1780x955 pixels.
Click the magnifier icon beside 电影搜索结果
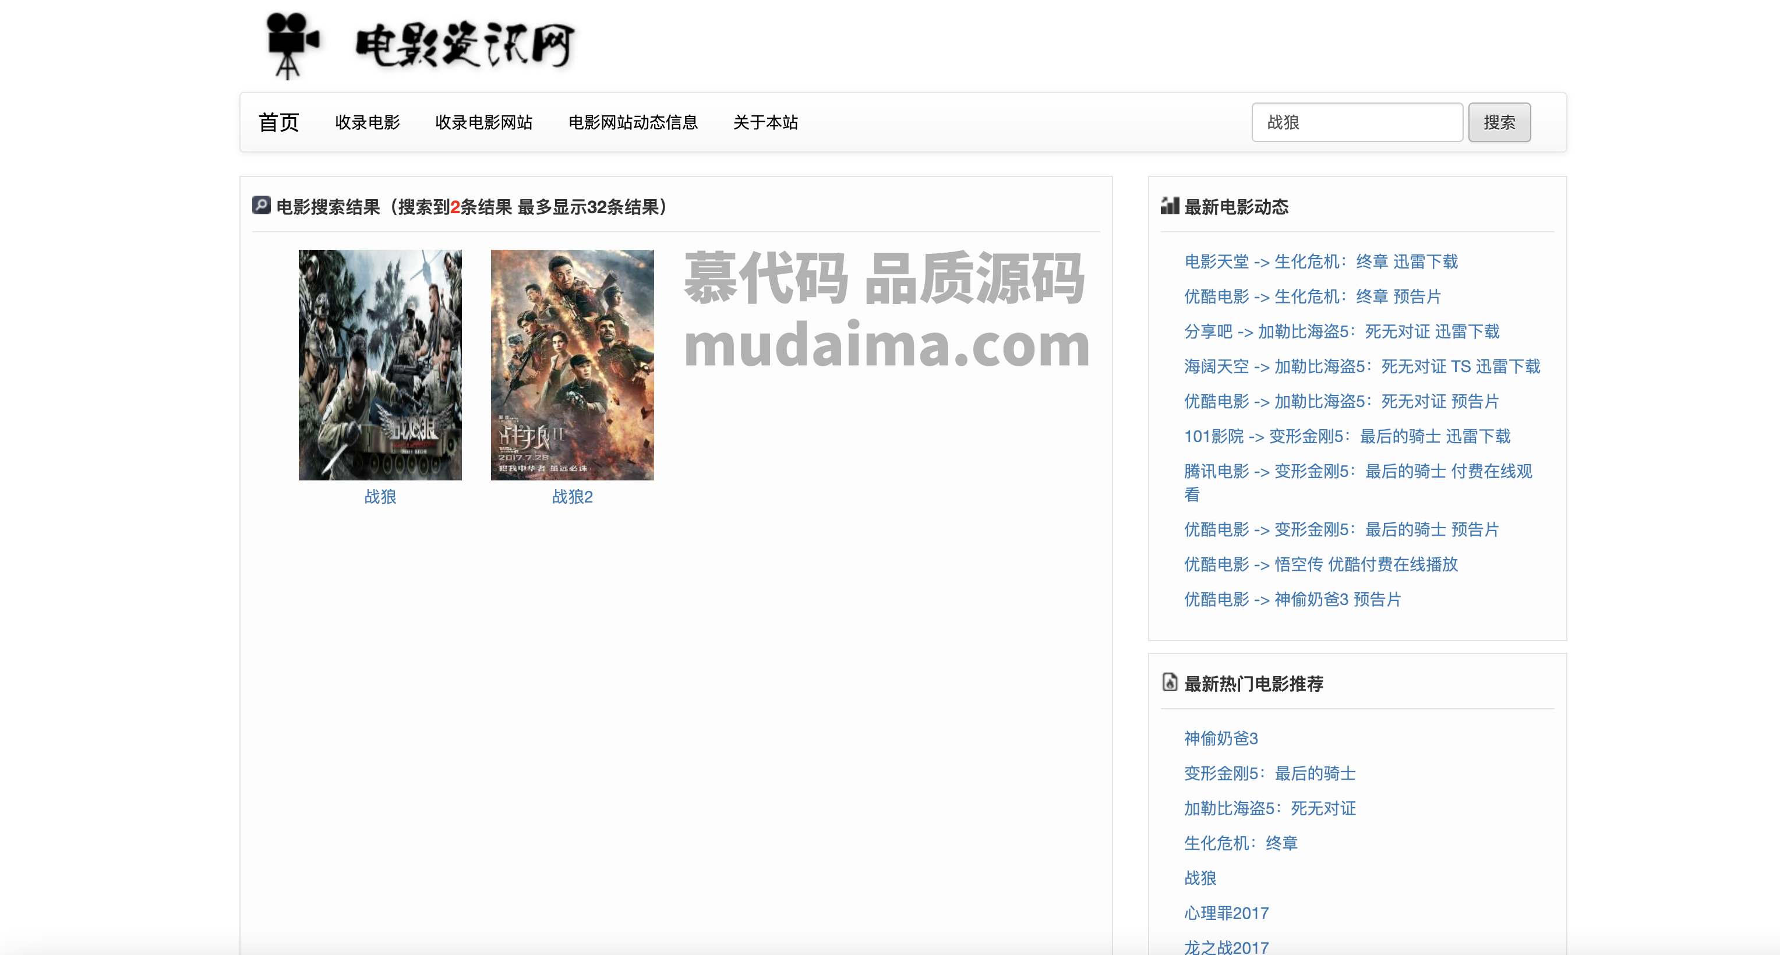(x=261, y=205)
